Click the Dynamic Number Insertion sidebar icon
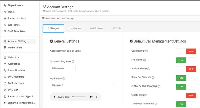Viewport: 200px width, 108px height. click(x=5, y=103)
